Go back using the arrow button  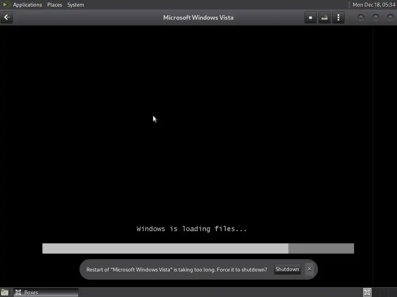coord(7,17)
